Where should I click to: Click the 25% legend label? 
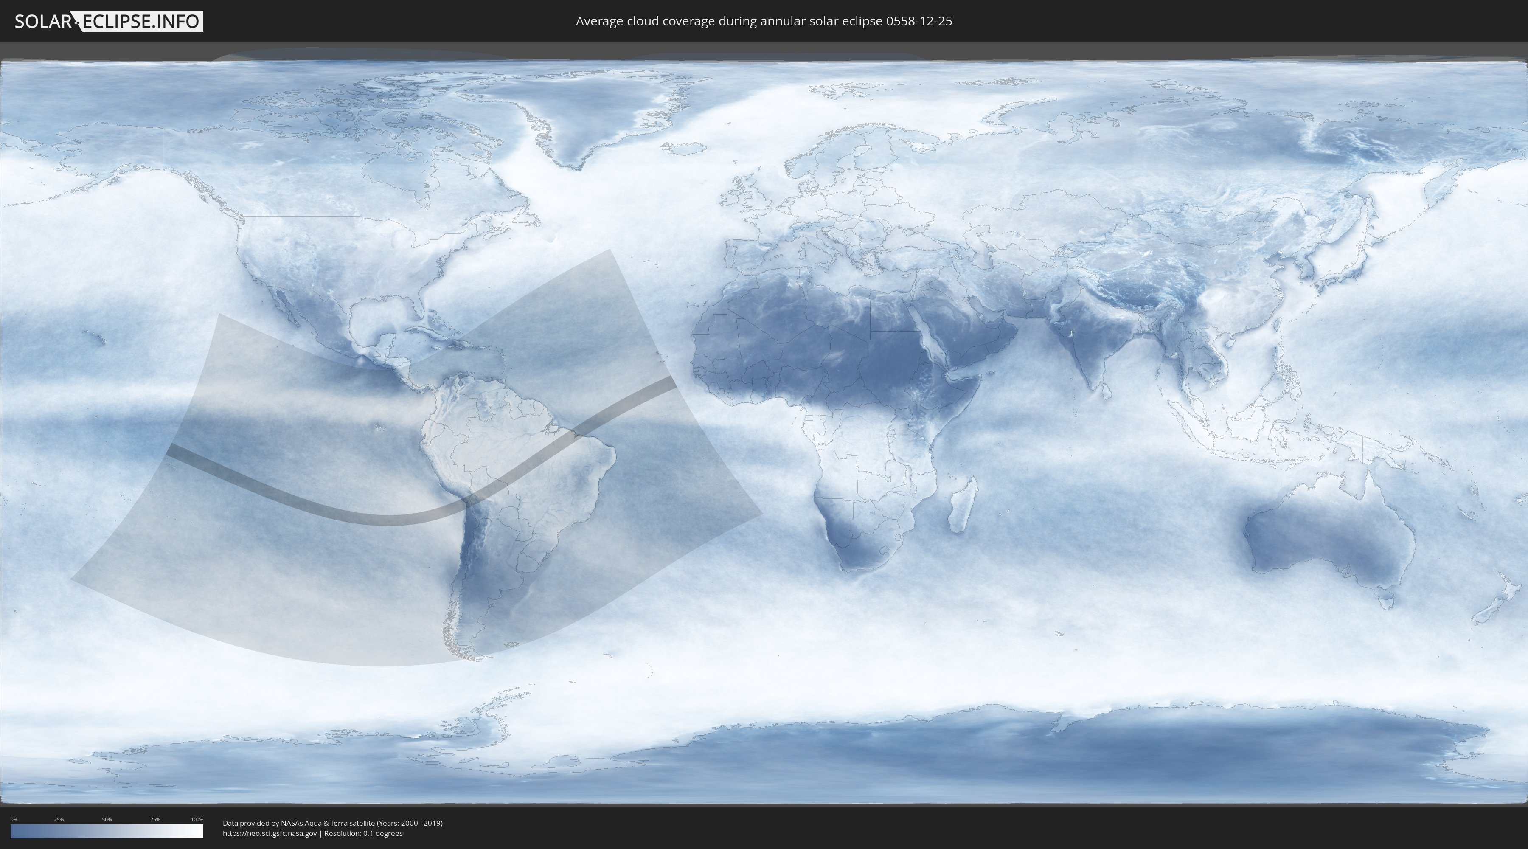click(59, 819)
